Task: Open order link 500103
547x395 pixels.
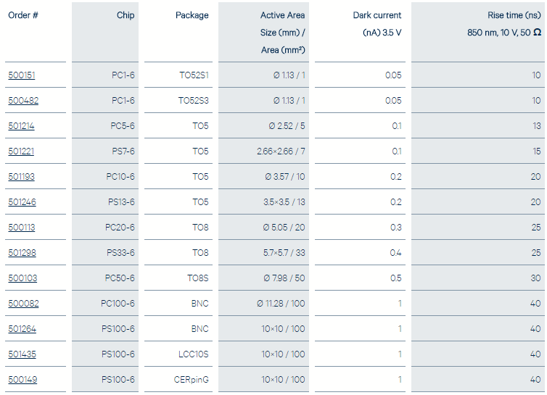Action: coord(22,278)
